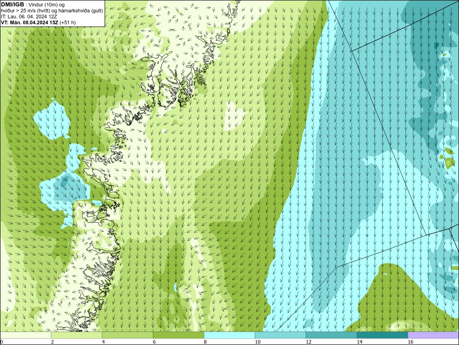The image size is (459, 345).
Task: Click the legend tick label 16
Action: (410, 342)
